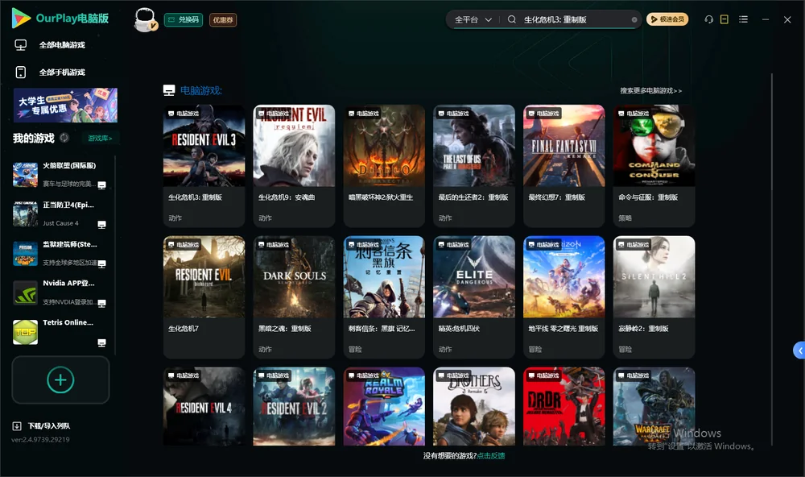Open the 全平台 platform dropdown
The width and height of the screenshot is (805, 477).
coord(473,19)
